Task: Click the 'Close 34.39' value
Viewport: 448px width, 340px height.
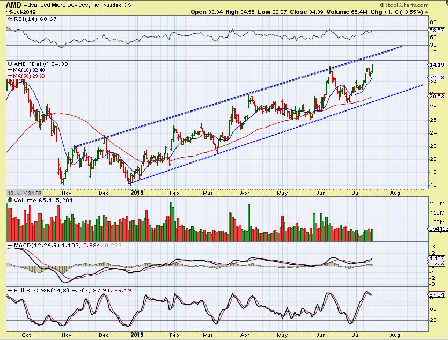Action: [x=306, y=12]
